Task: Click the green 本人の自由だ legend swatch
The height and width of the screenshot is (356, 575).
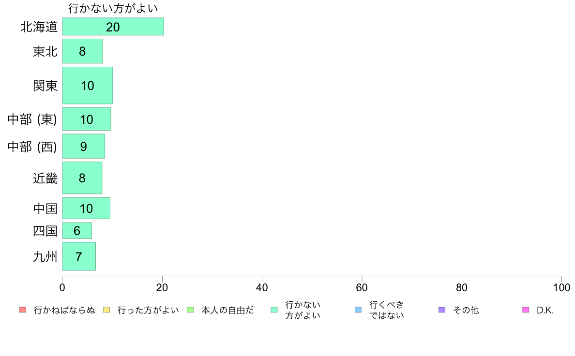Action: click(x=190, y=310)
